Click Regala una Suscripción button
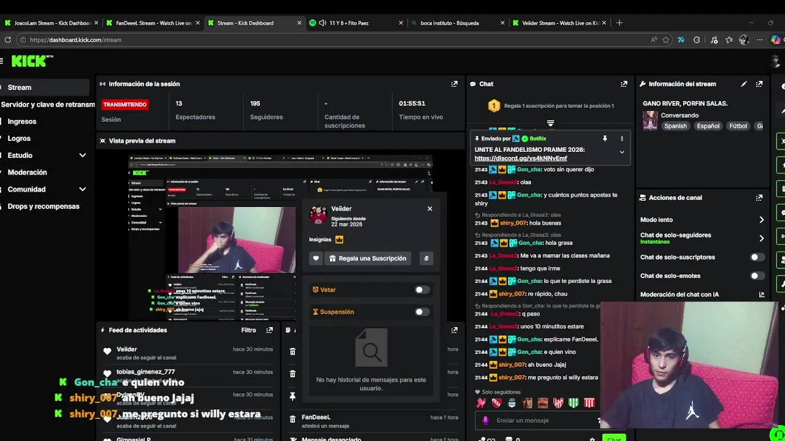 pos(367,258)
